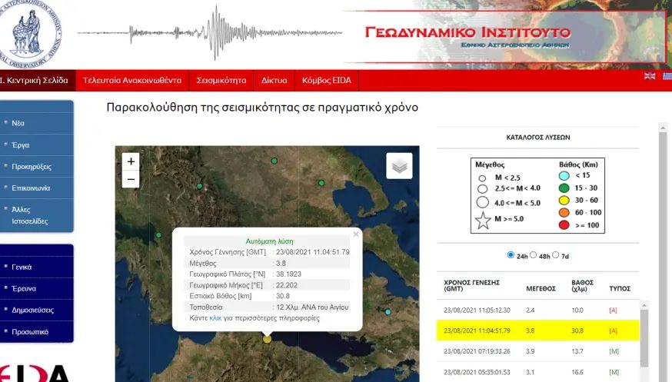Open the Νέα sidebar link
The width and height of the screenshot is (672, 382).
pos(18,122)
